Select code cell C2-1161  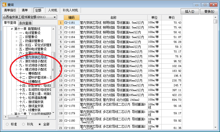tap(72, 23)
